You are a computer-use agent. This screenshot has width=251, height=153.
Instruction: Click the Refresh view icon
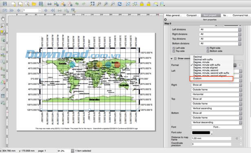[x=120, y=4]
